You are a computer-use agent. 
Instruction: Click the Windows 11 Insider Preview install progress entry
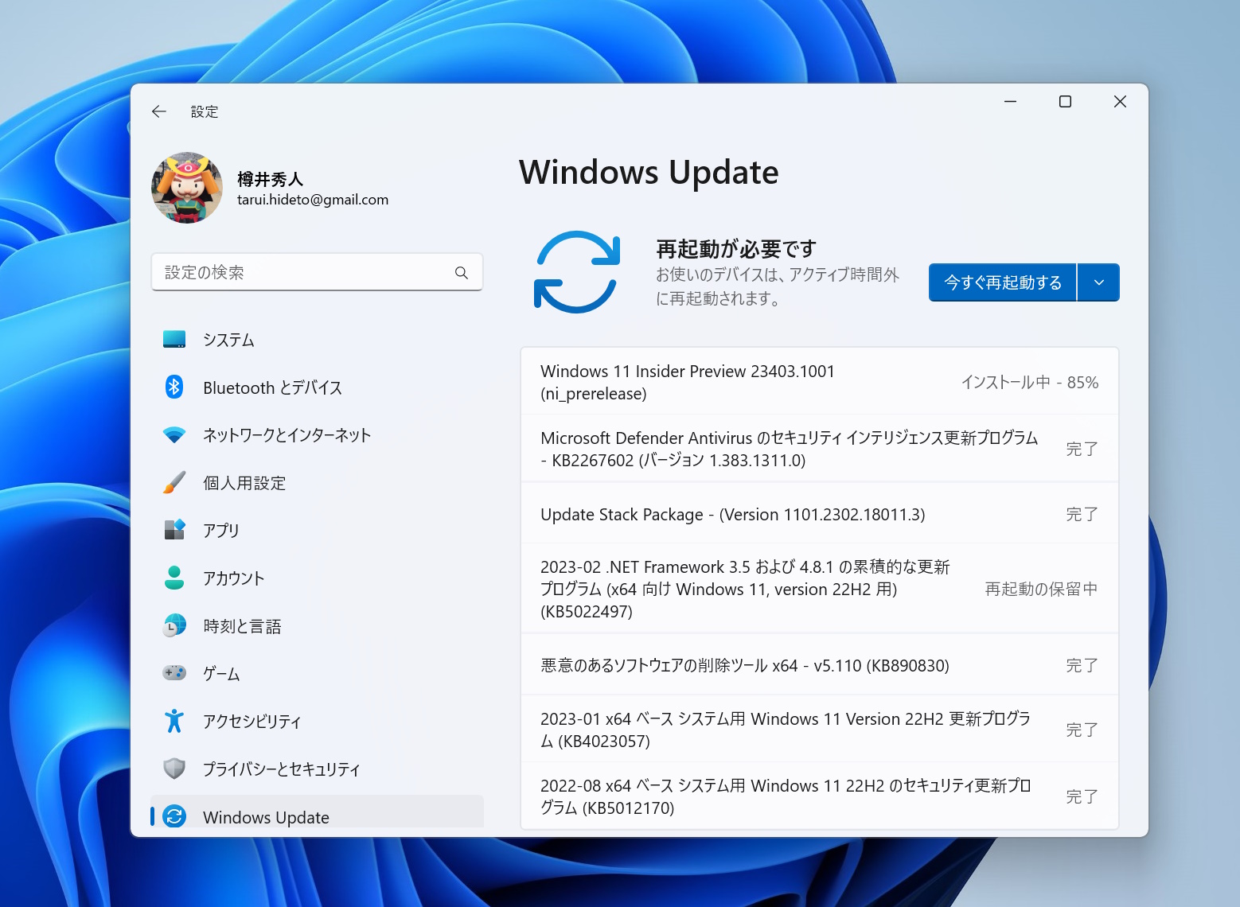tap(818, 381)
